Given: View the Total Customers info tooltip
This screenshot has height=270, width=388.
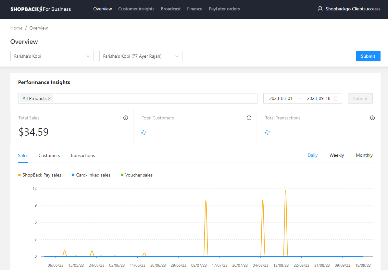Looking at the screenshot, I should point(249,118).
